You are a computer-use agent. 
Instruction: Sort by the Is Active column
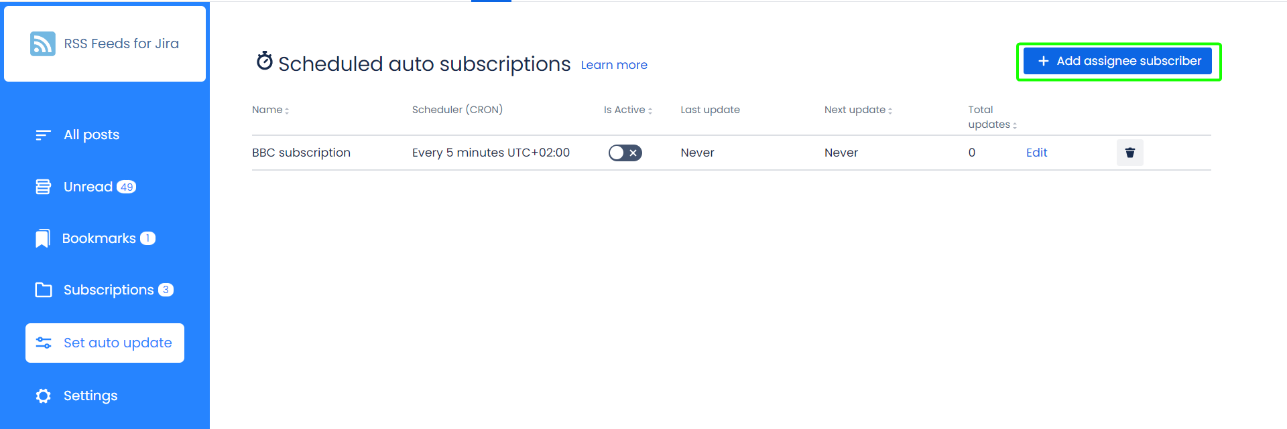point(627,110)
